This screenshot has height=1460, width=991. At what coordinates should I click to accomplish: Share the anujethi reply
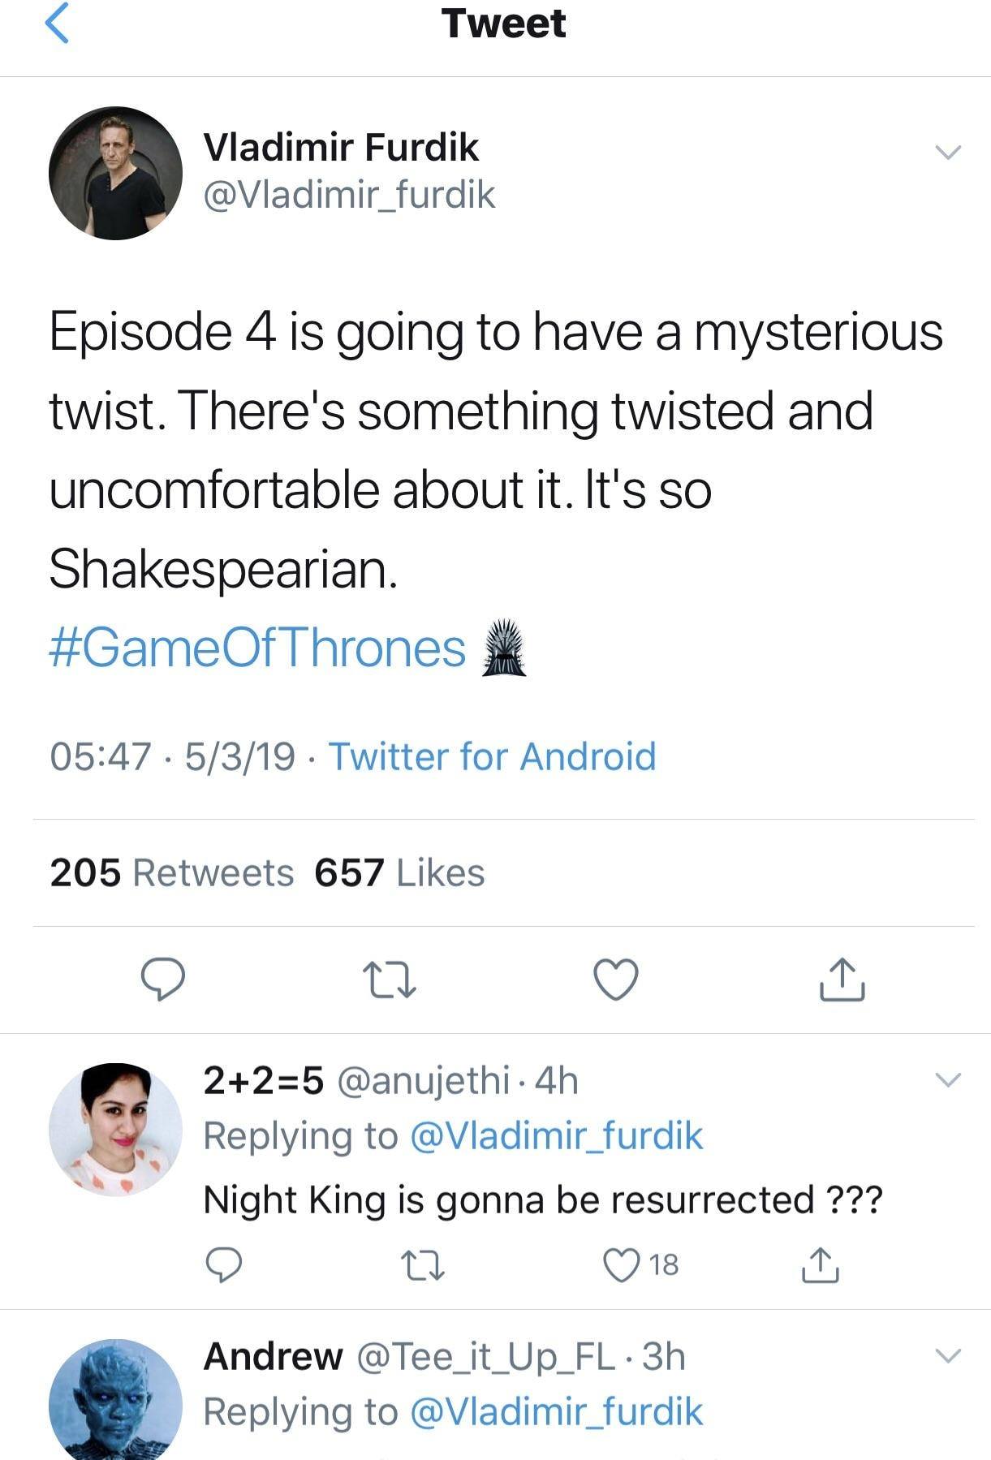820,1264
